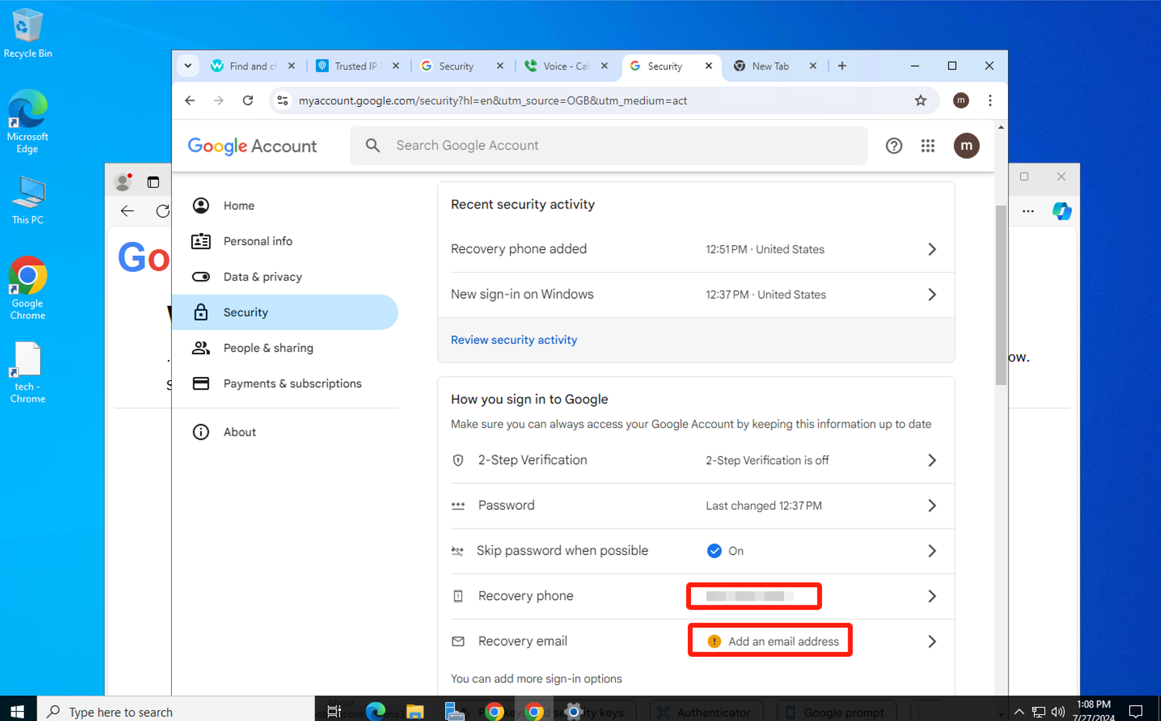Viewport: 1161px width, 721px height.
Task: View site information icon in address bar
Action: coord(283,100)
